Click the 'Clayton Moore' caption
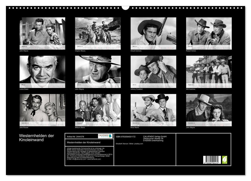The image size is (251, 181). pos(80,51)
